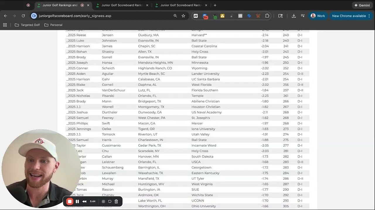This screenshot has width=375, height=210.
Task: Click Coastal Carolina college cell
Action: click(x=204, y=46)
